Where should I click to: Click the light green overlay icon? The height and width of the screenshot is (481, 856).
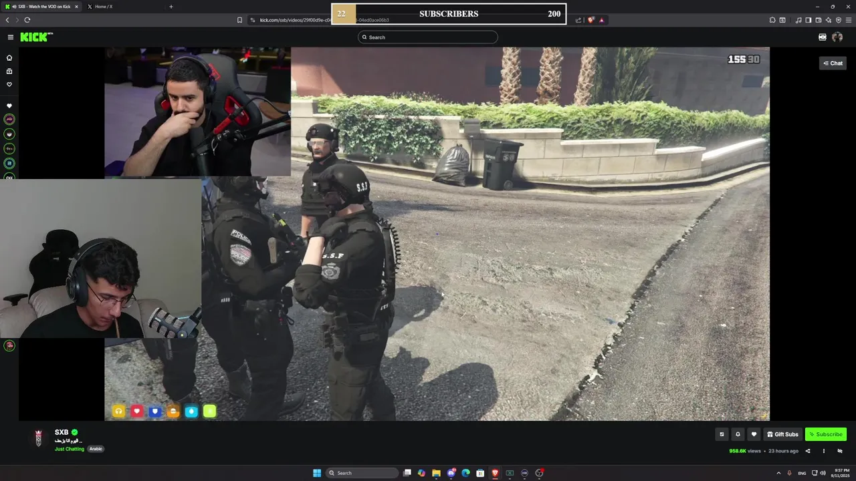[x=210, y=412]
